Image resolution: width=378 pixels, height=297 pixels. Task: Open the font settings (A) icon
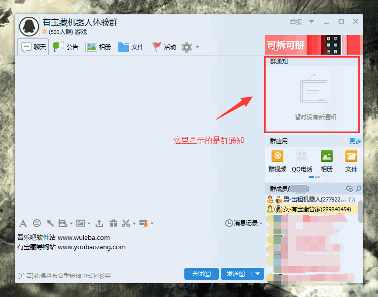(x=23, y=223)
